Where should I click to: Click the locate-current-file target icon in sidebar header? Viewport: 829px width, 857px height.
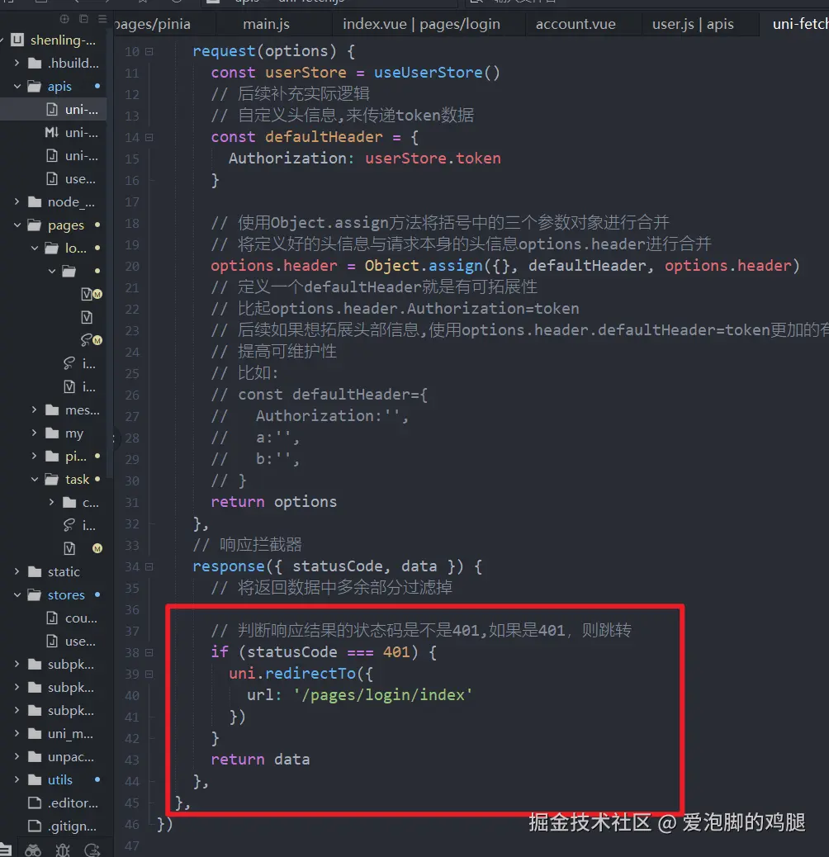coord(64,19)
